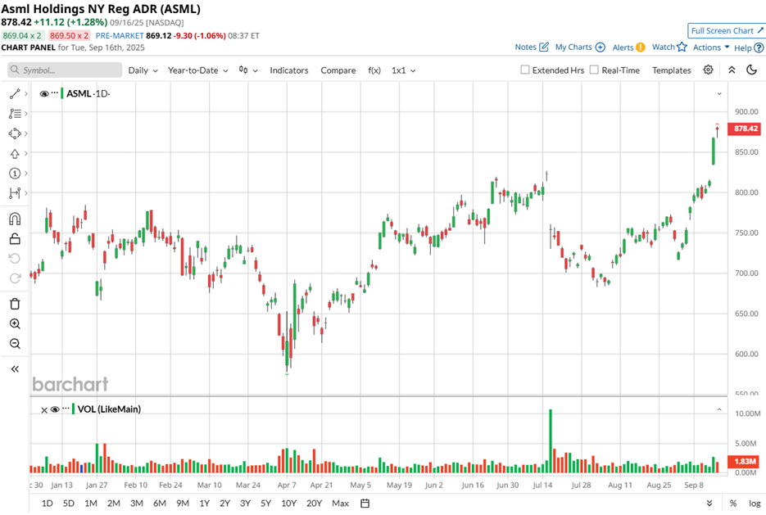Open the Indicators menu
This screenshot has height=515, width=766.
(x=288, y=70)
